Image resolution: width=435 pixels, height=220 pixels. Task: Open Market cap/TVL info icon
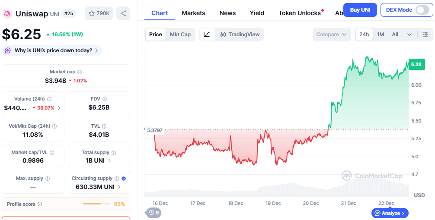click(52, 152)
